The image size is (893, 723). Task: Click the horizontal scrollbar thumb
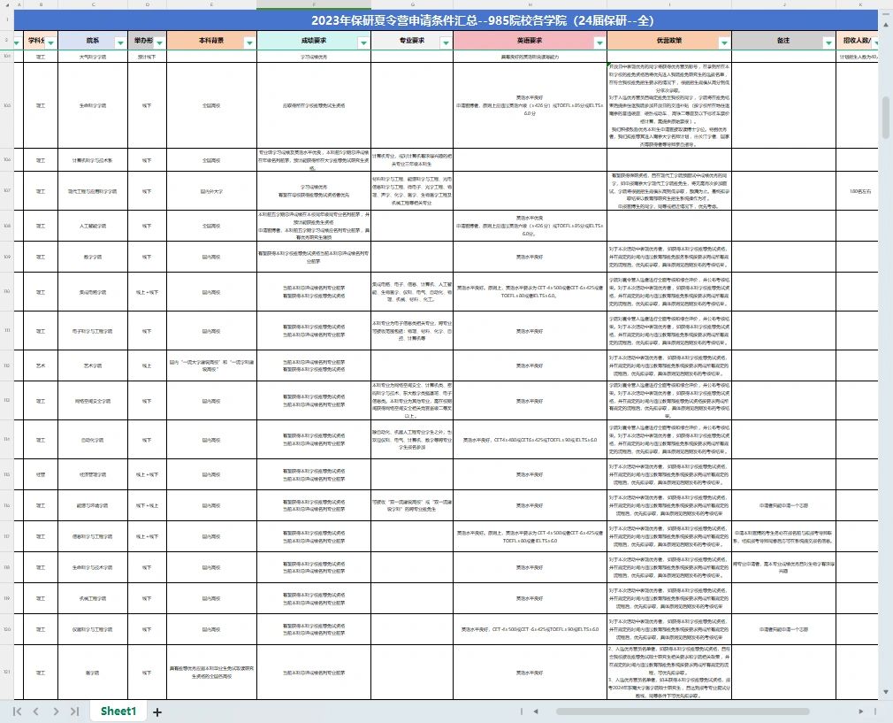click(683, 711)
